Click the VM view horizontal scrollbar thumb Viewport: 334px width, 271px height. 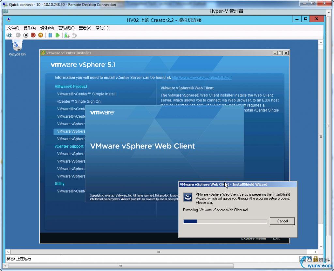pyautogui.click(x=159, y=252)
